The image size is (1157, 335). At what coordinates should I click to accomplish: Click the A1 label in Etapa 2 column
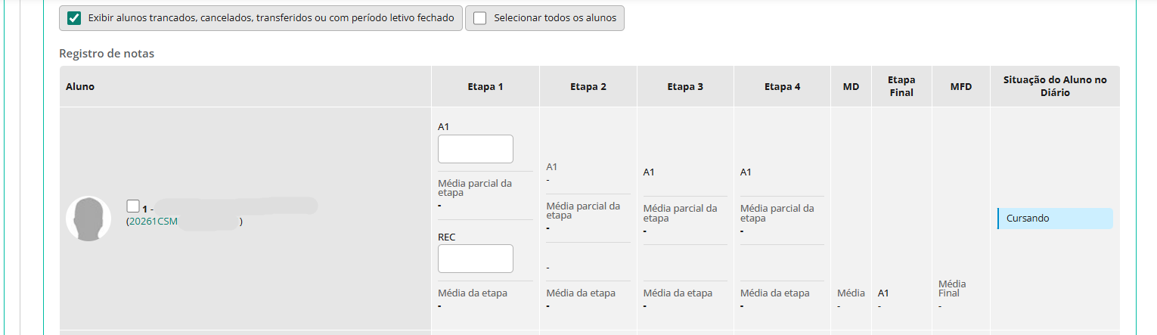[552, 166]
